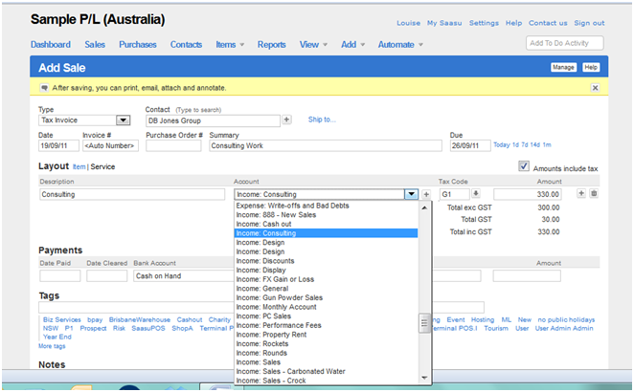Open the Purchases tab
This screenshot has height=392, width=634.
[x=138, y=44]
